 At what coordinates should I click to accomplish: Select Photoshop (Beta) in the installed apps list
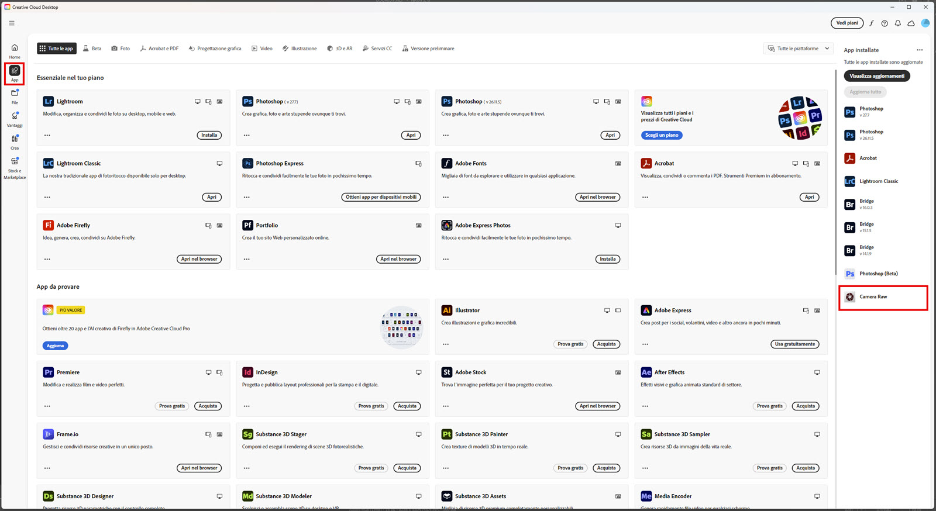tap(883, 274)
